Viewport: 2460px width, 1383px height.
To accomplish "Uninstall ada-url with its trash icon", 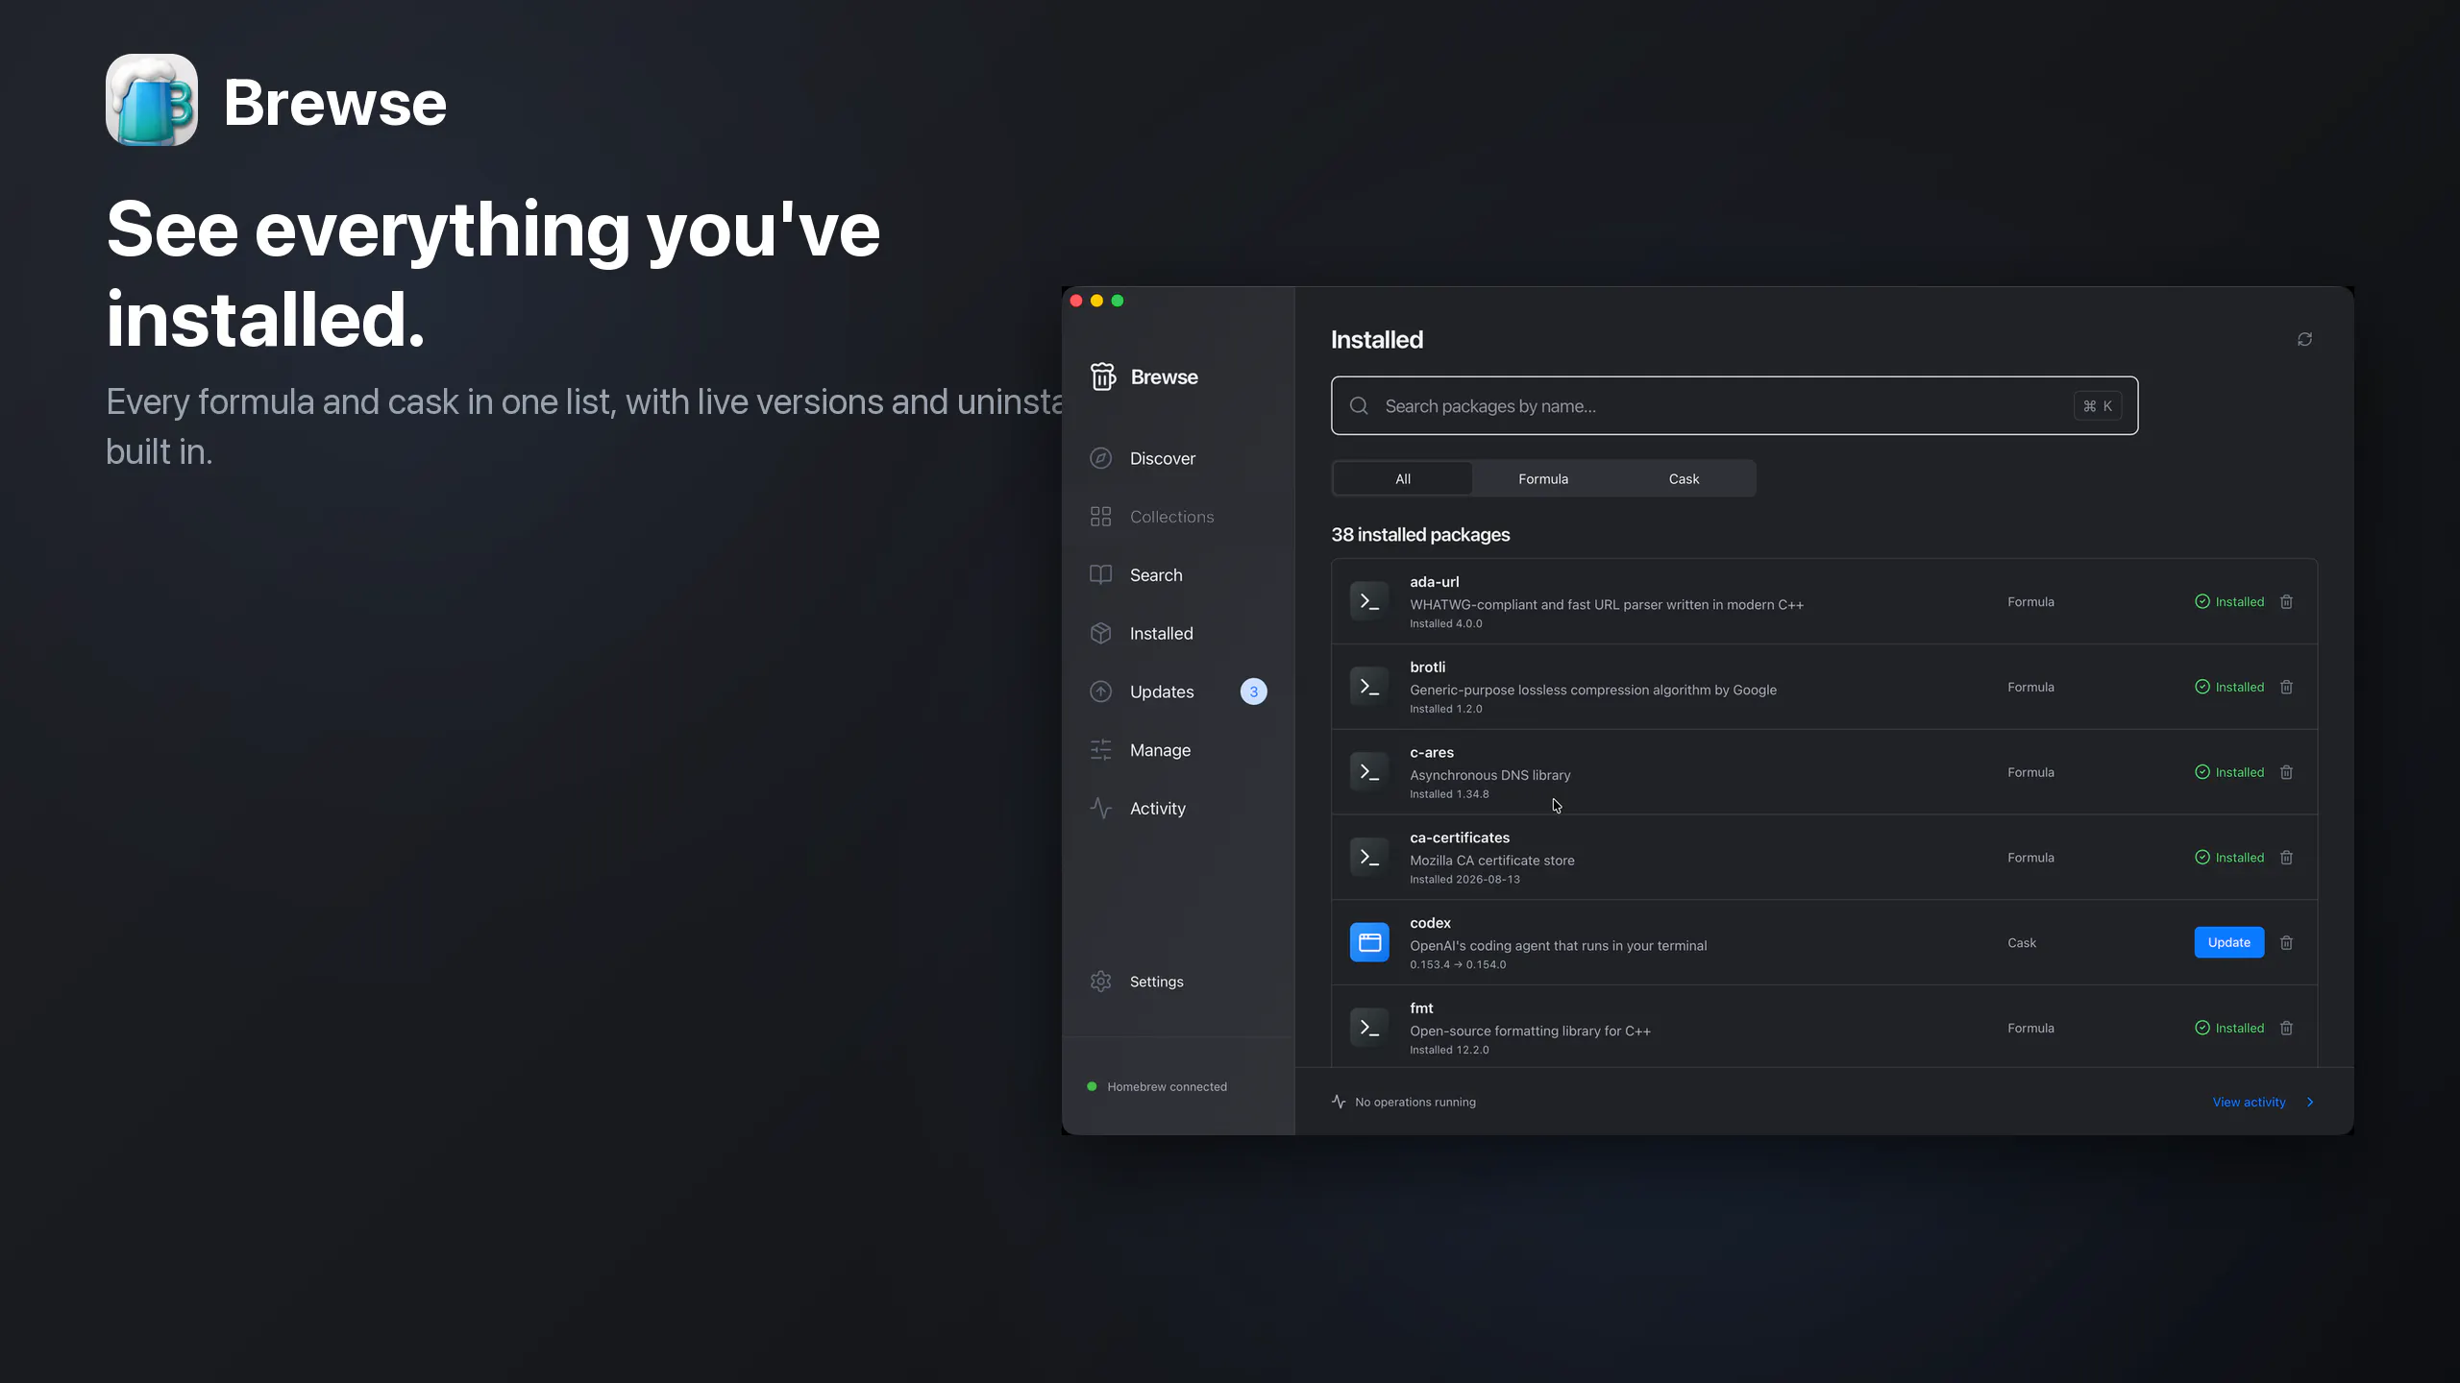I will [x=2287, y=601].
